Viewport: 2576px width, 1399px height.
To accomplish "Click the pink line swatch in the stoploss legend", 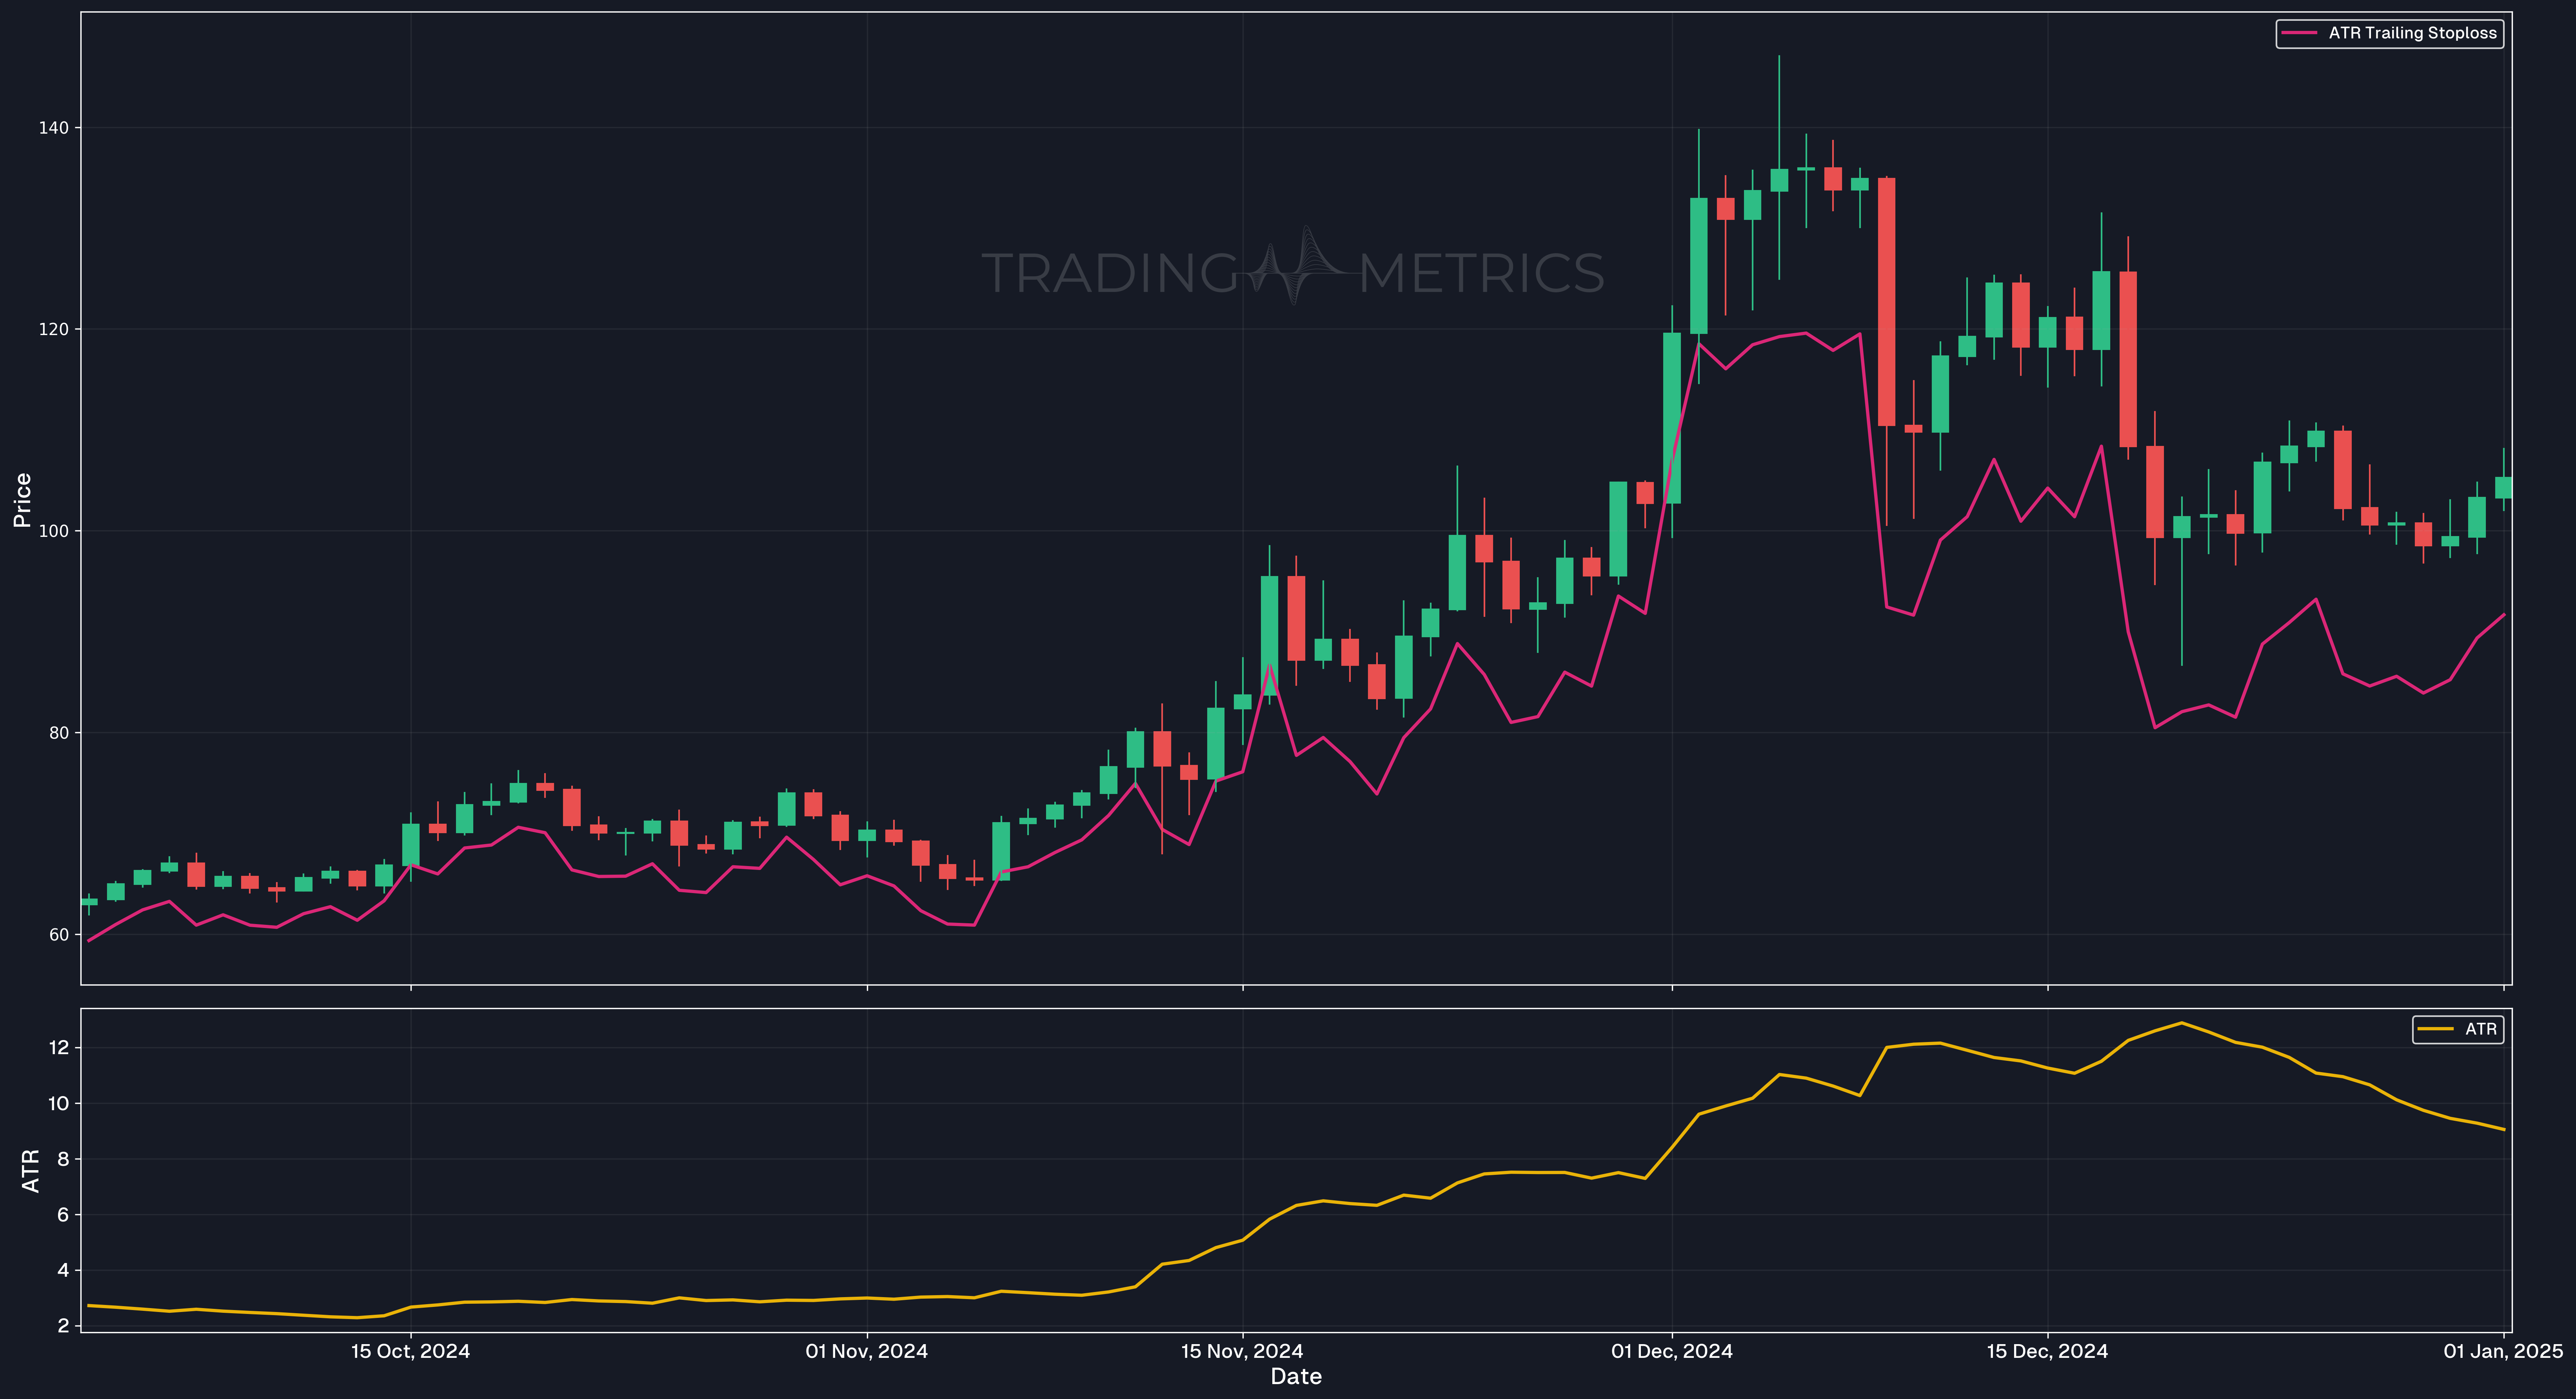I will click(2299, 33).
